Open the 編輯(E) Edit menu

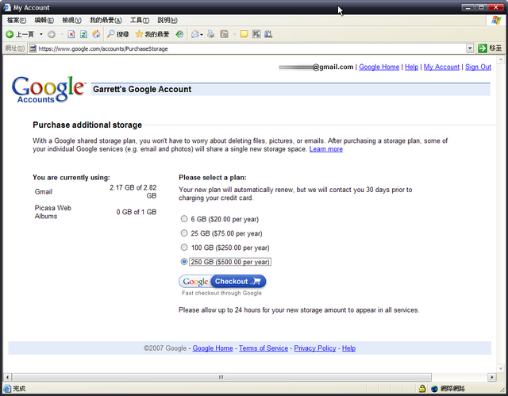(44, 20)
